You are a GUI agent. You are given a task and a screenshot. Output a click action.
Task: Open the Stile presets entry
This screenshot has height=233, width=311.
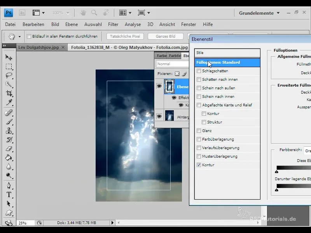click(x=227, y=53)
